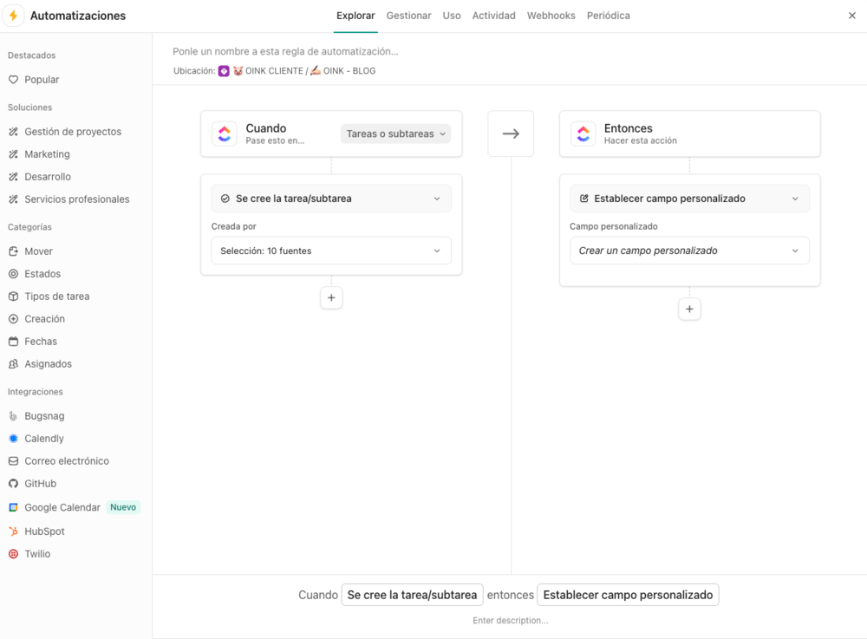Image resolution: width=867 pixels, height=639 pixels.
Task: Open the Twilio integration
Action: point(36,553)
